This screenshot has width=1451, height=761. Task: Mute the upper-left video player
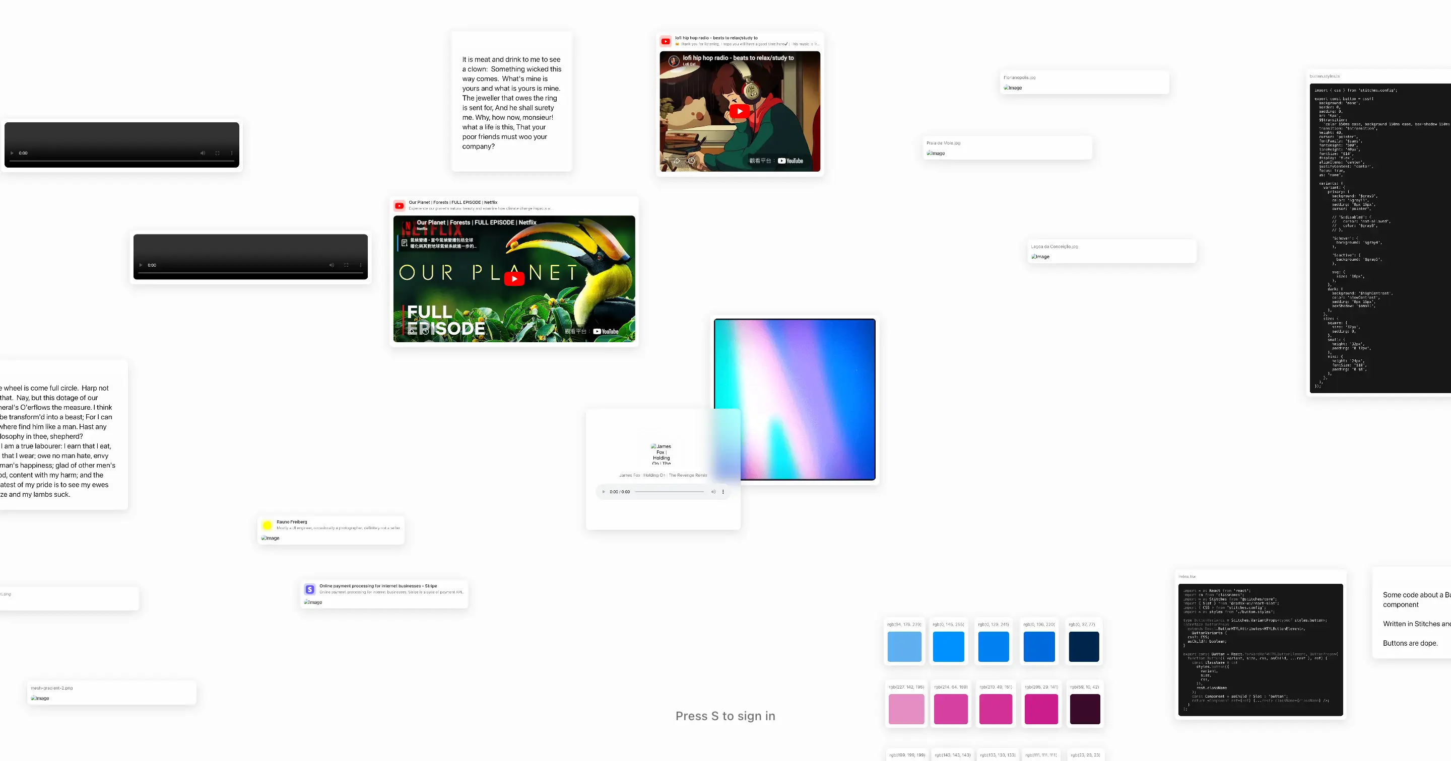click(203, 153)
